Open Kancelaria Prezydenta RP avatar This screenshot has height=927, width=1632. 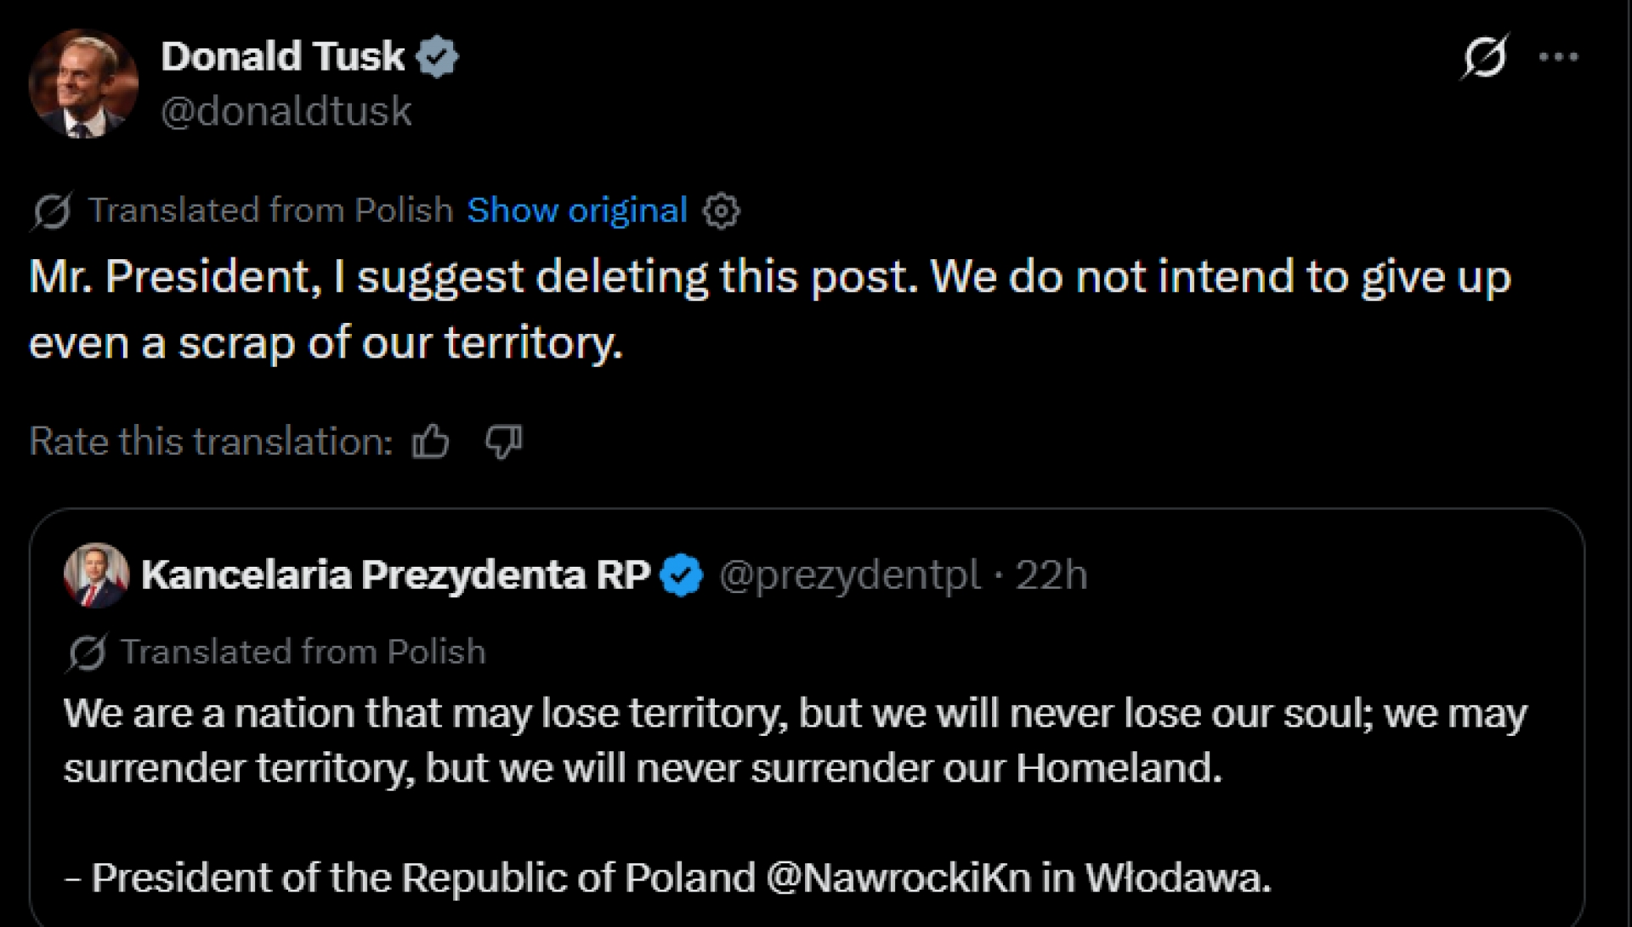[96, 575]
